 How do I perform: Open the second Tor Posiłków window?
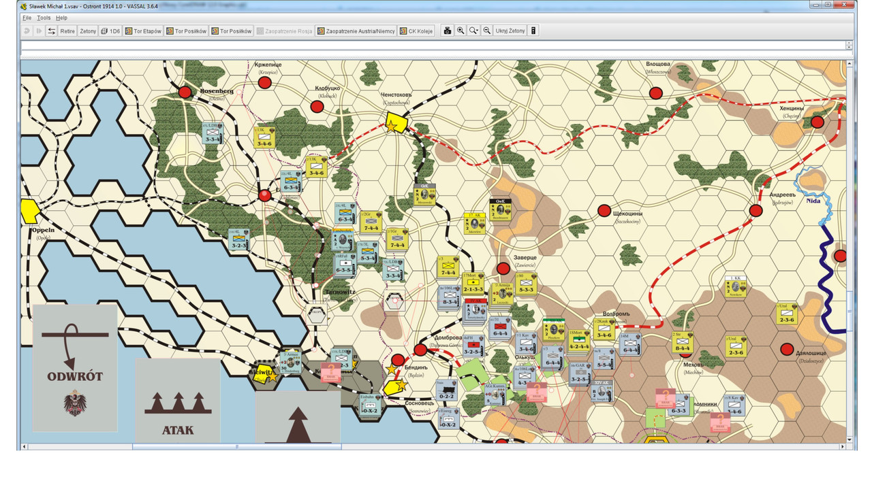pyautogui.click(x=232, y=31)
